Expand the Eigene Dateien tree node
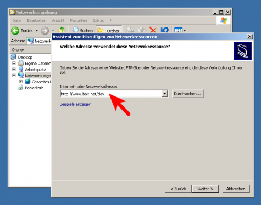Image resolution: width=261 pixels, height=205 pixels. click(14, 63)
